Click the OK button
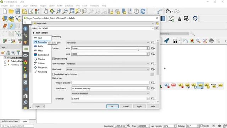This screenshot has height=128, width=227. pyautogui.click(x=112, y=106)
